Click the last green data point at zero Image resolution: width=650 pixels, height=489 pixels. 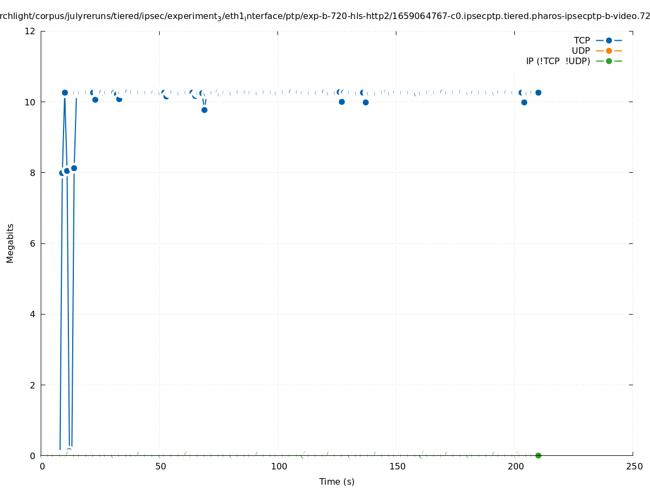click(538, 455)
